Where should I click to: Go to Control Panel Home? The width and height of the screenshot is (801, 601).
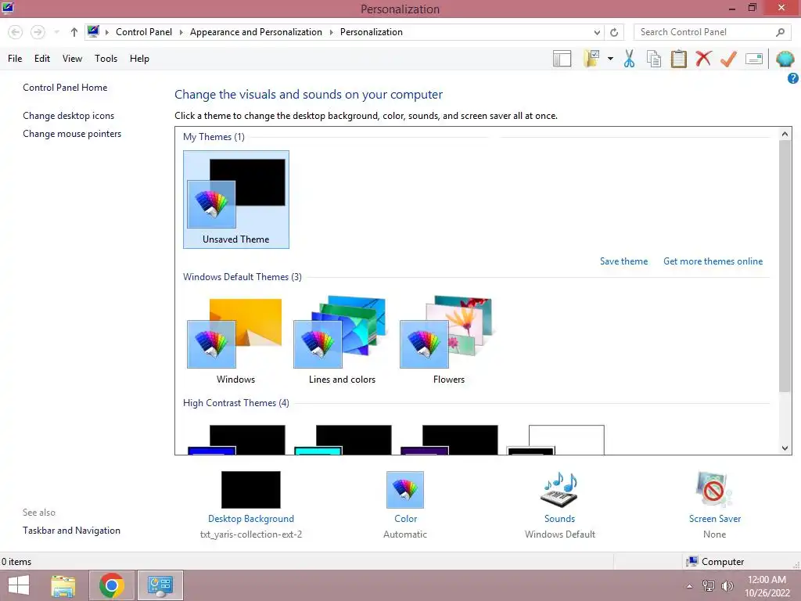pyautogui.click(x=65, y=88)
